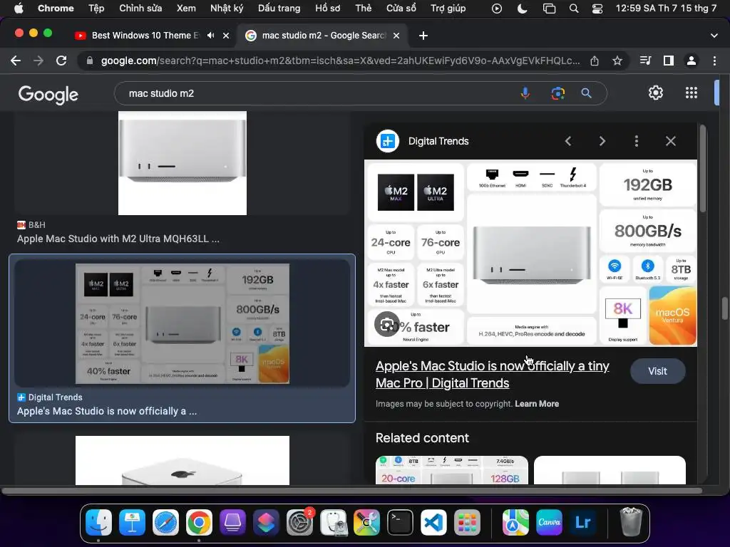
Task: Click the magnifier search button in the Google search box
Action: (586, 93)
